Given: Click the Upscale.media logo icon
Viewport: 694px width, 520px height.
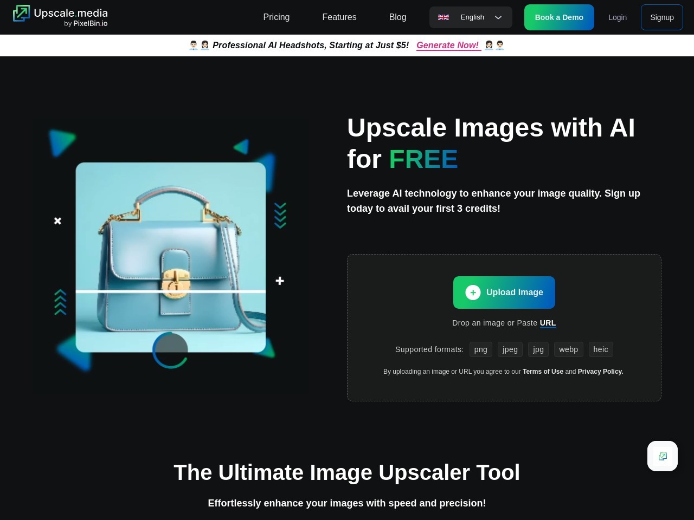Looking at the screenshot, I should (22, 14).
